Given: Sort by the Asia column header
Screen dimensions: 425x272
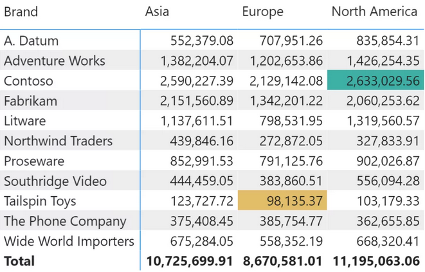Looking at the screenshot, I should click(x=158, y=12).
